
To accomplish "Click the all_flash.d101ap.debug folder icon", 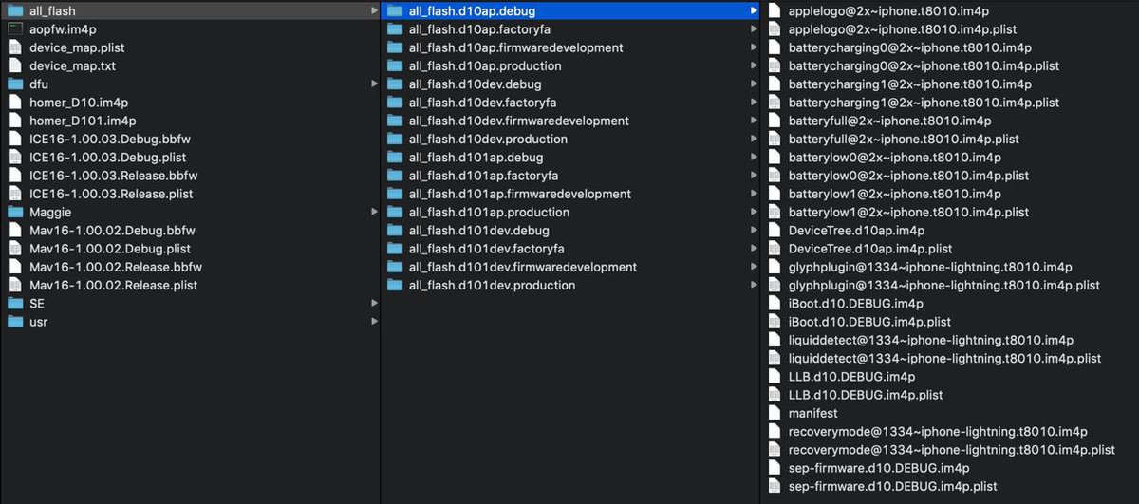I will [x=394, y=157].
